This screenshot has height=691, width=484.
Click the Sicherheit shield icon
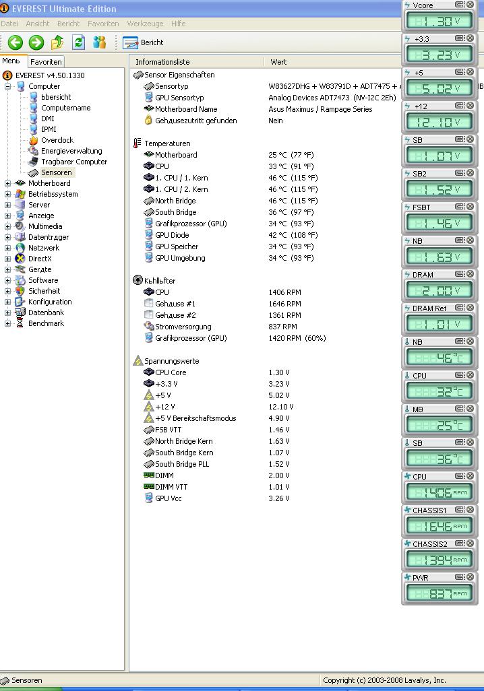point(20,291)
